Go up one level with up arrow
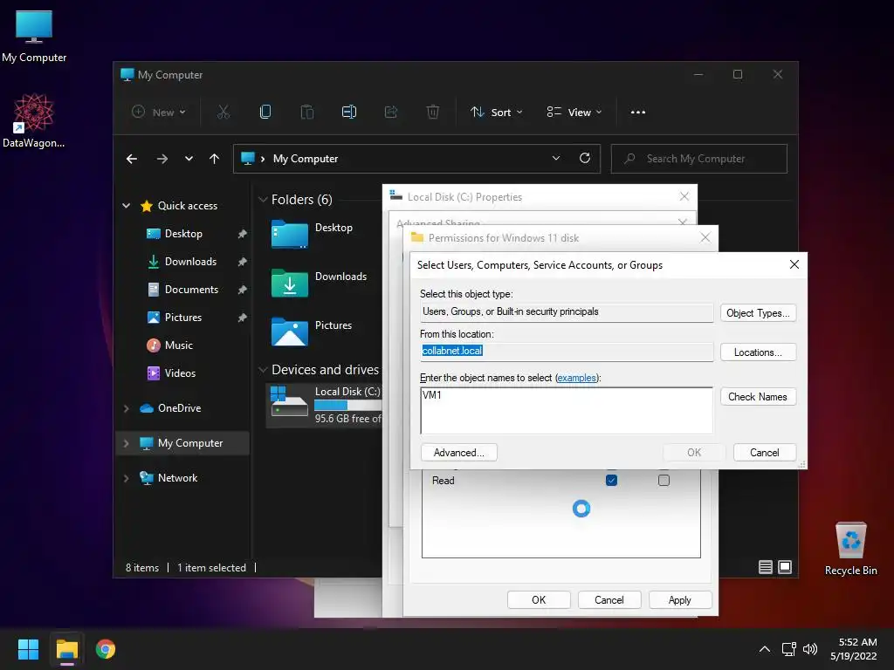This screenshot has width=894, height=670. [x=215, y=159]
